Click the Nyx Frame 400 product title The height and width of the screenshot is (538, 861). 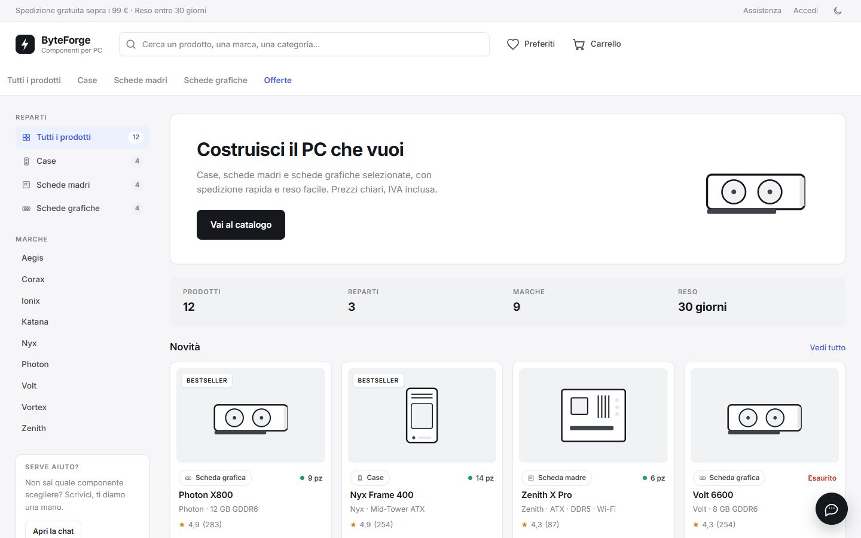[x=381, y=495]
